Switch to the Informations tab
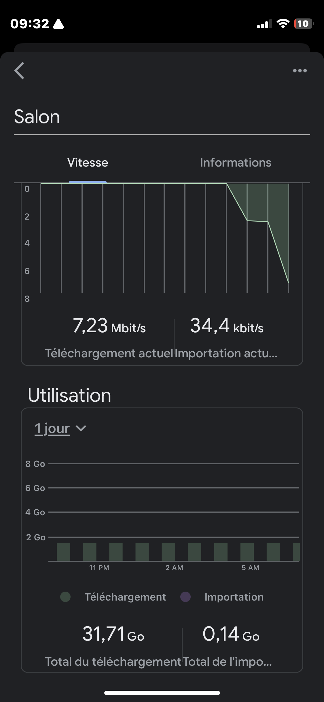The width and height of the screenshot is (324, 702). (x=236, y=163)
